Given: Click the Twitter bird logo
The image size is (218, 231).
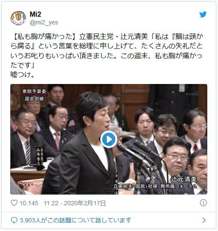Looking at the screenshot, I should [x=203, y=15].
